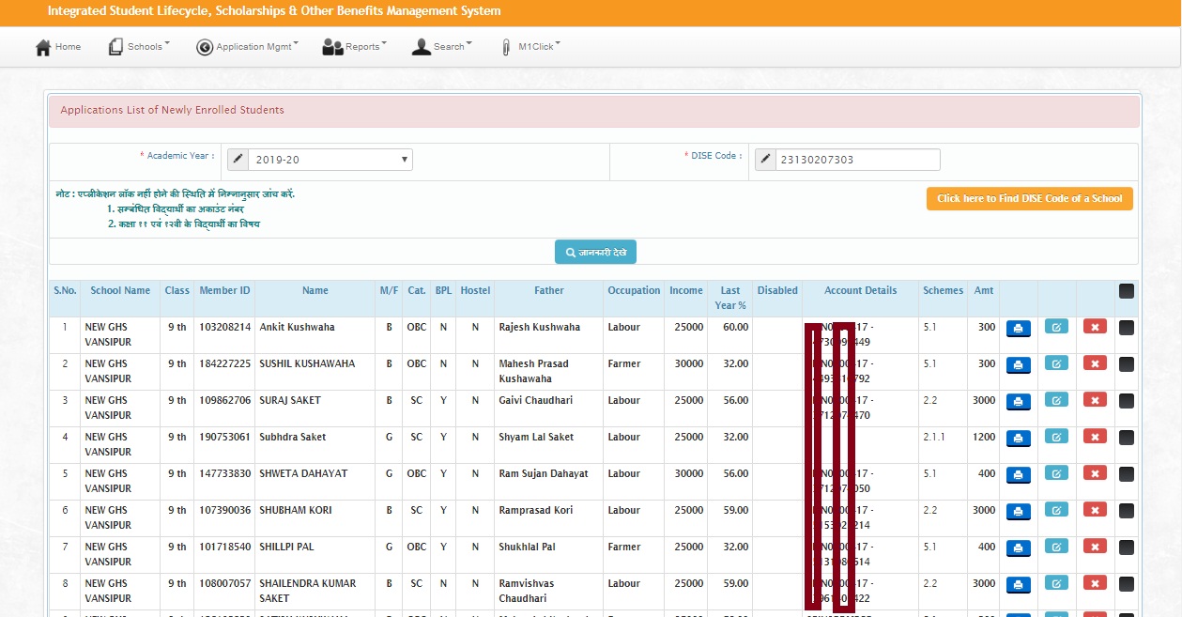This screenshot has width=1182, height=617.
Task: Expand the Schools menu dropdown
Action: click(139, 47)
